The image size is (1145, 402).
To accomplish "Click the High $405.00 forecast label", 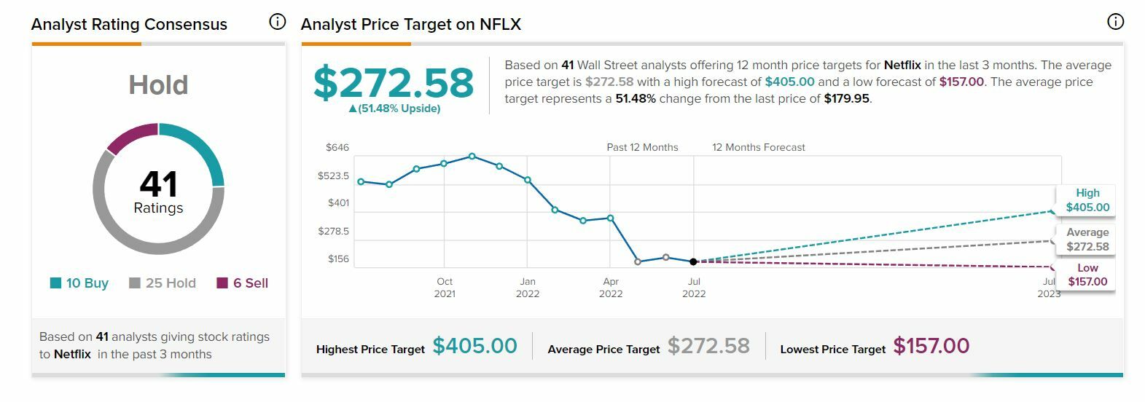I will [1087, 200].
